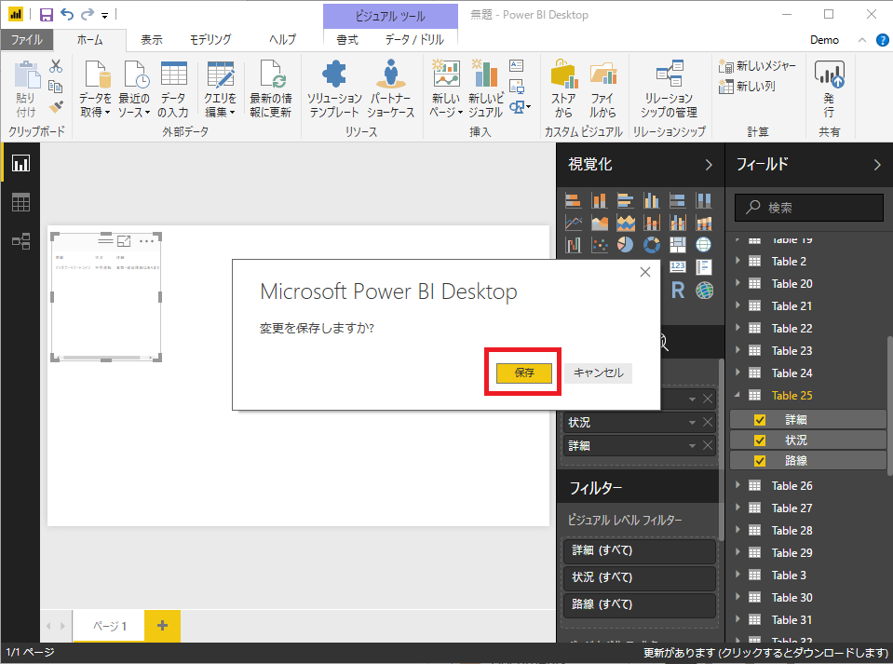Select the line chart visualization
The image size is (893, 664).
coord(573,223)
